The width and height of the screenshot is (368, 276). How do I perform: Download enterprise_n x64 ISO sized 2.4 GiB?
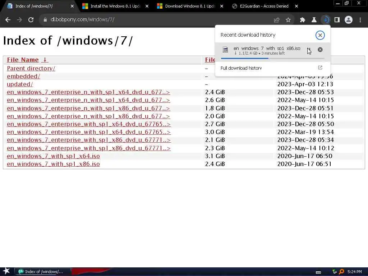(x=88, y=92)
